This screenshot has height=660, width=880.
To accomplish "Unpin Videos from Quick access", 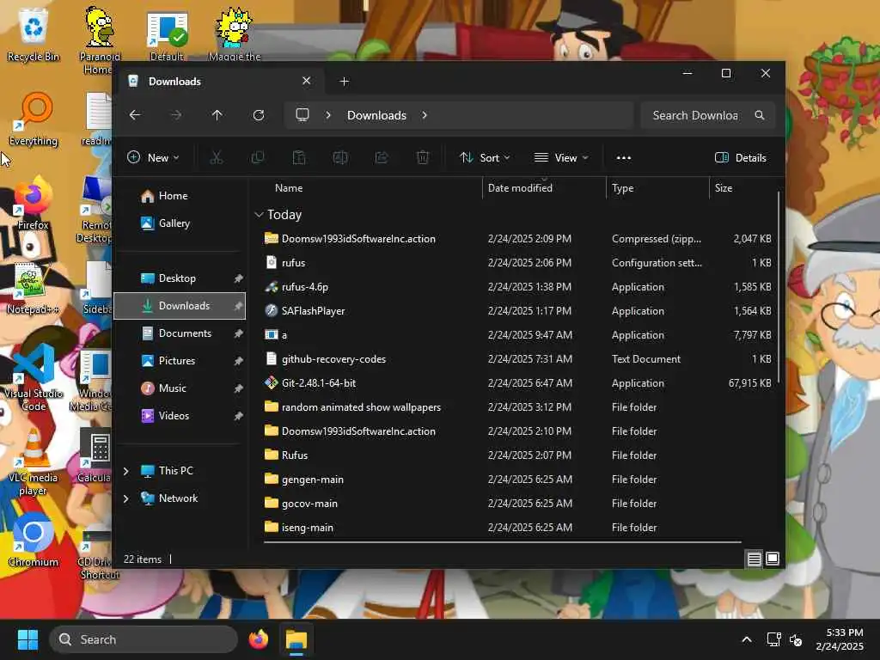I will coord(239,416).
